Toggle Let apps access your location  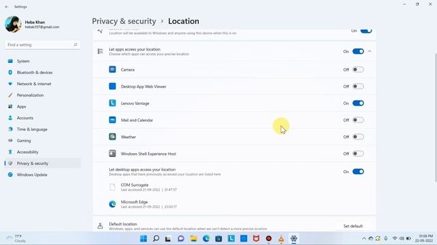pyautogui.click(x=358, y=52)
